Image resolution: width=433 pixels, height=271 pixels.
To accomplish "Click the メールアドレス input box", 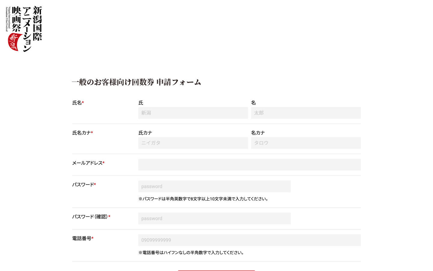I will click(x=249, y=165).
